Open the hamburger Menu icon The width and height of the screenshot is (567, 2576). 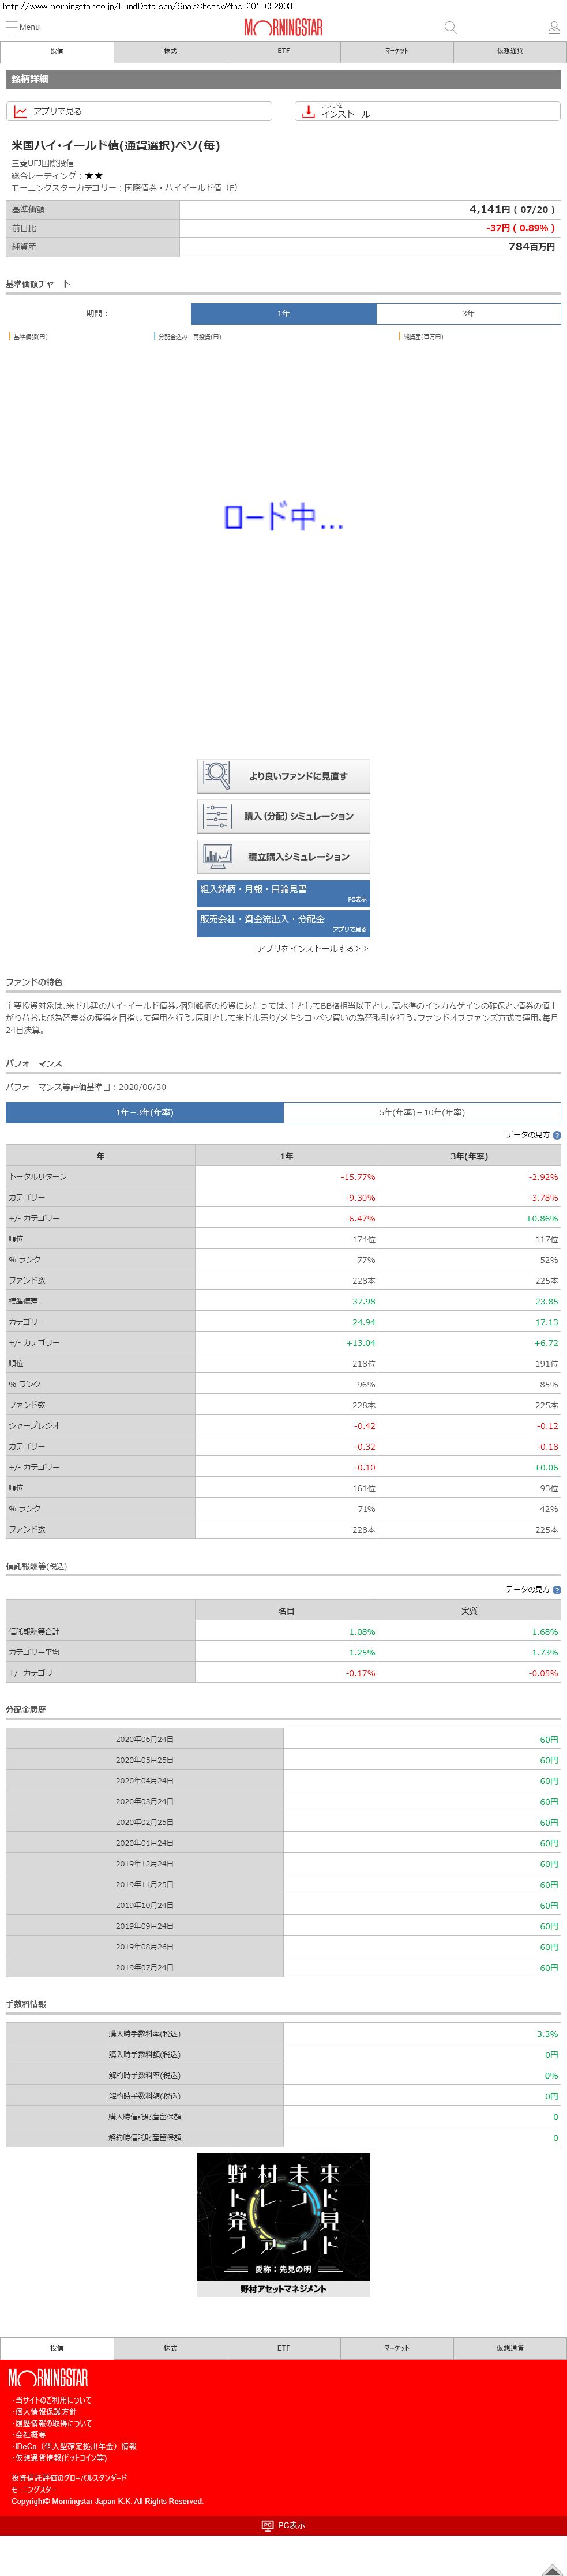(12, 27)
